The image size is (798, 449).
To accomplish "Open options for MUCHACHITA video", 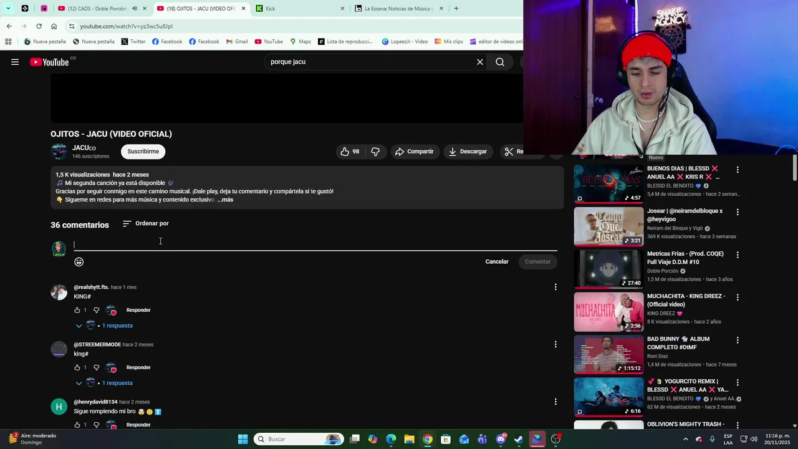I will click(738, 297).
